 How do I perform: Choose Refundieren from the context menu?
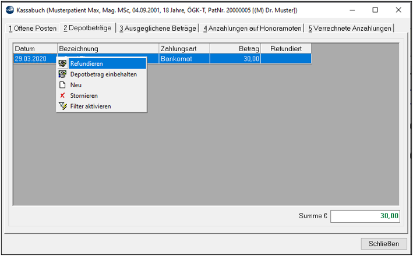[102, 63]
